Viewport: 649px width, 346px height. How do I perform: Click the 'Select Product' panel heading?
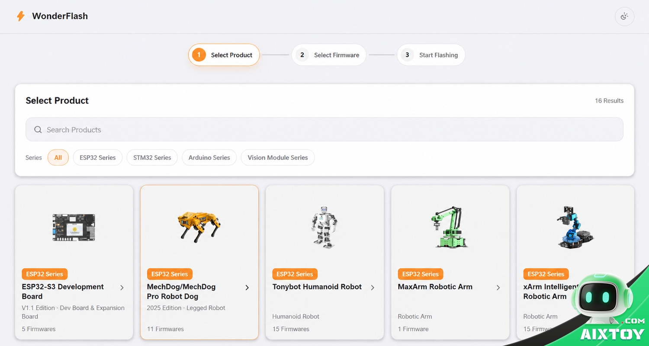pos(57,101)
